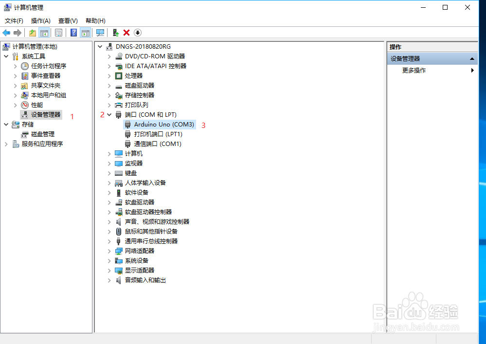Viewport: 486px width, 344px height.
Task: Select the 计算机 category label
Action: coord(134,154)
